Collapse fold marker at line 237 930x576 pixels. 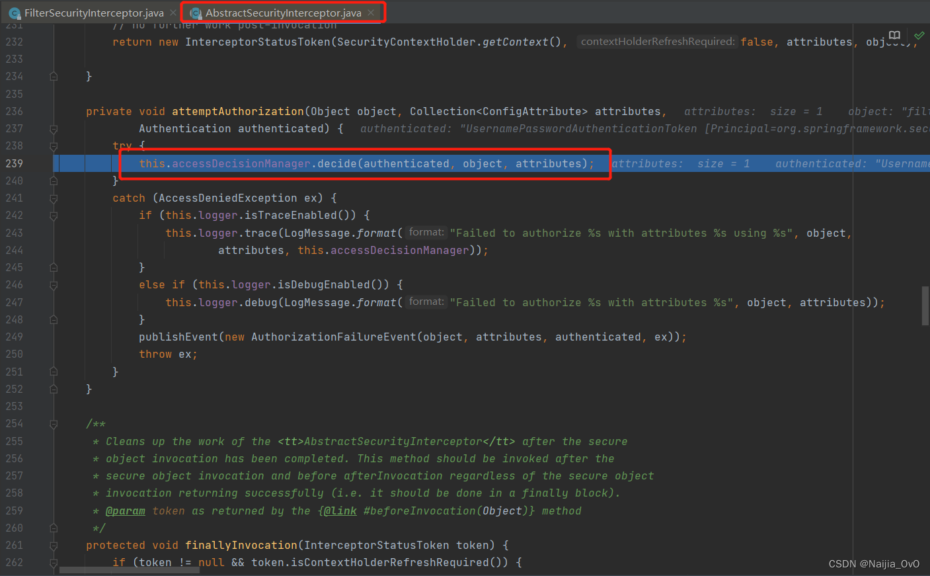54,129
